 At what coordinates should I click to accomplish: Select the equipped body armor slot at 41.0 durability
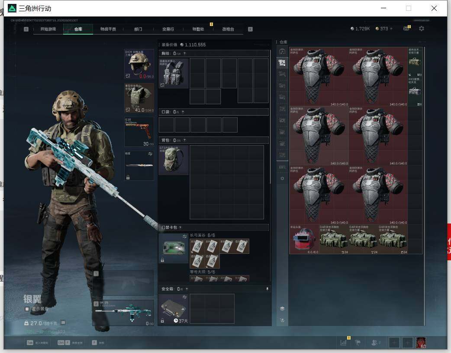point(139,98)
